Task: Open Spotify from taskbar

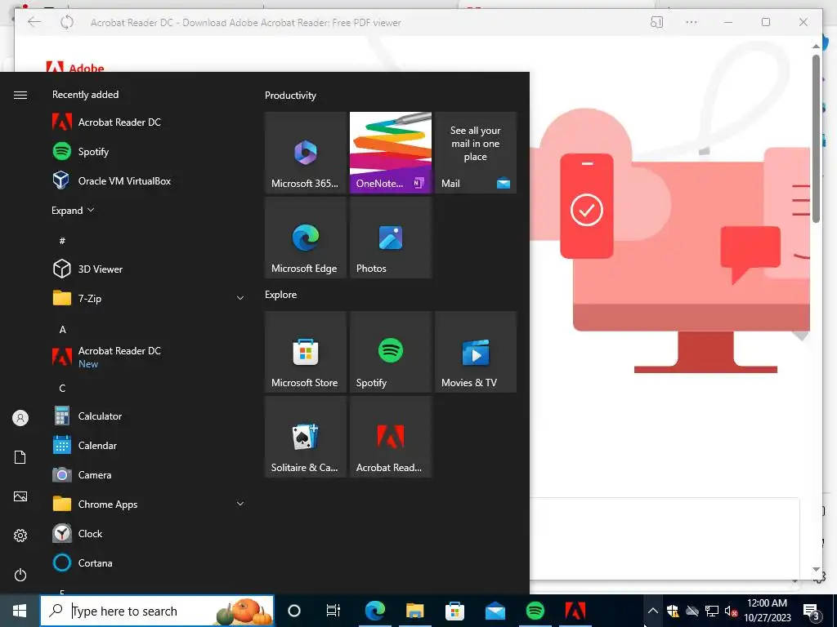Action: pyautogui.click(x=535, y=611)
